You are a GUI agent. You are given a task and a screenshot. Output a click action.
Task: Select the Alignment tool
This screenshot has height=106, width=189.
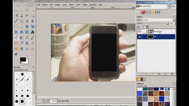16,26
